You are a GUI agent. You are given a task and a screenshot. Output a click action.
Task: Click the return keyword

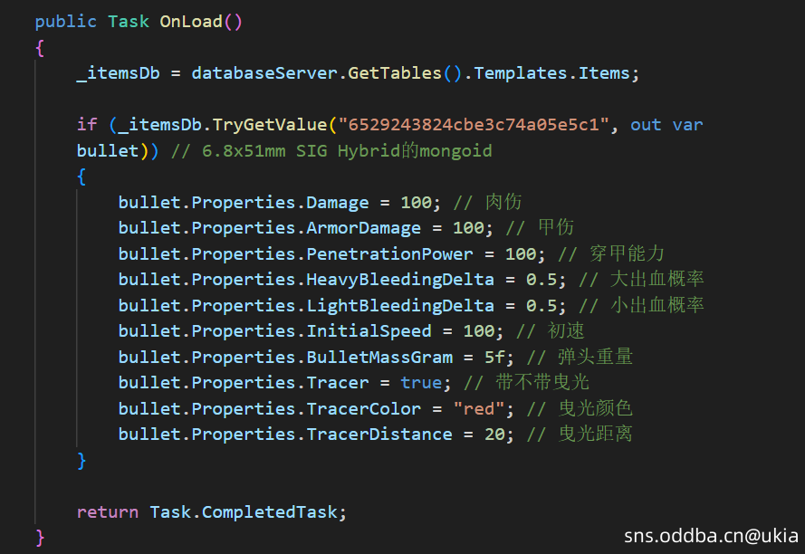108,512
